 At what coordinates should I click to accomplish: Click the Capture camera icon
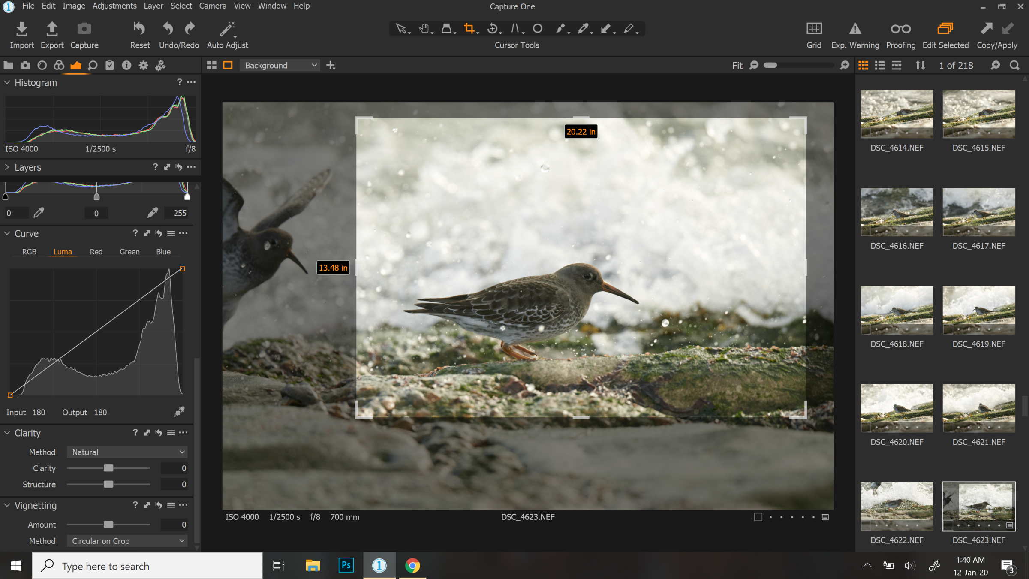pyautogui.click(x=84, y=29)
